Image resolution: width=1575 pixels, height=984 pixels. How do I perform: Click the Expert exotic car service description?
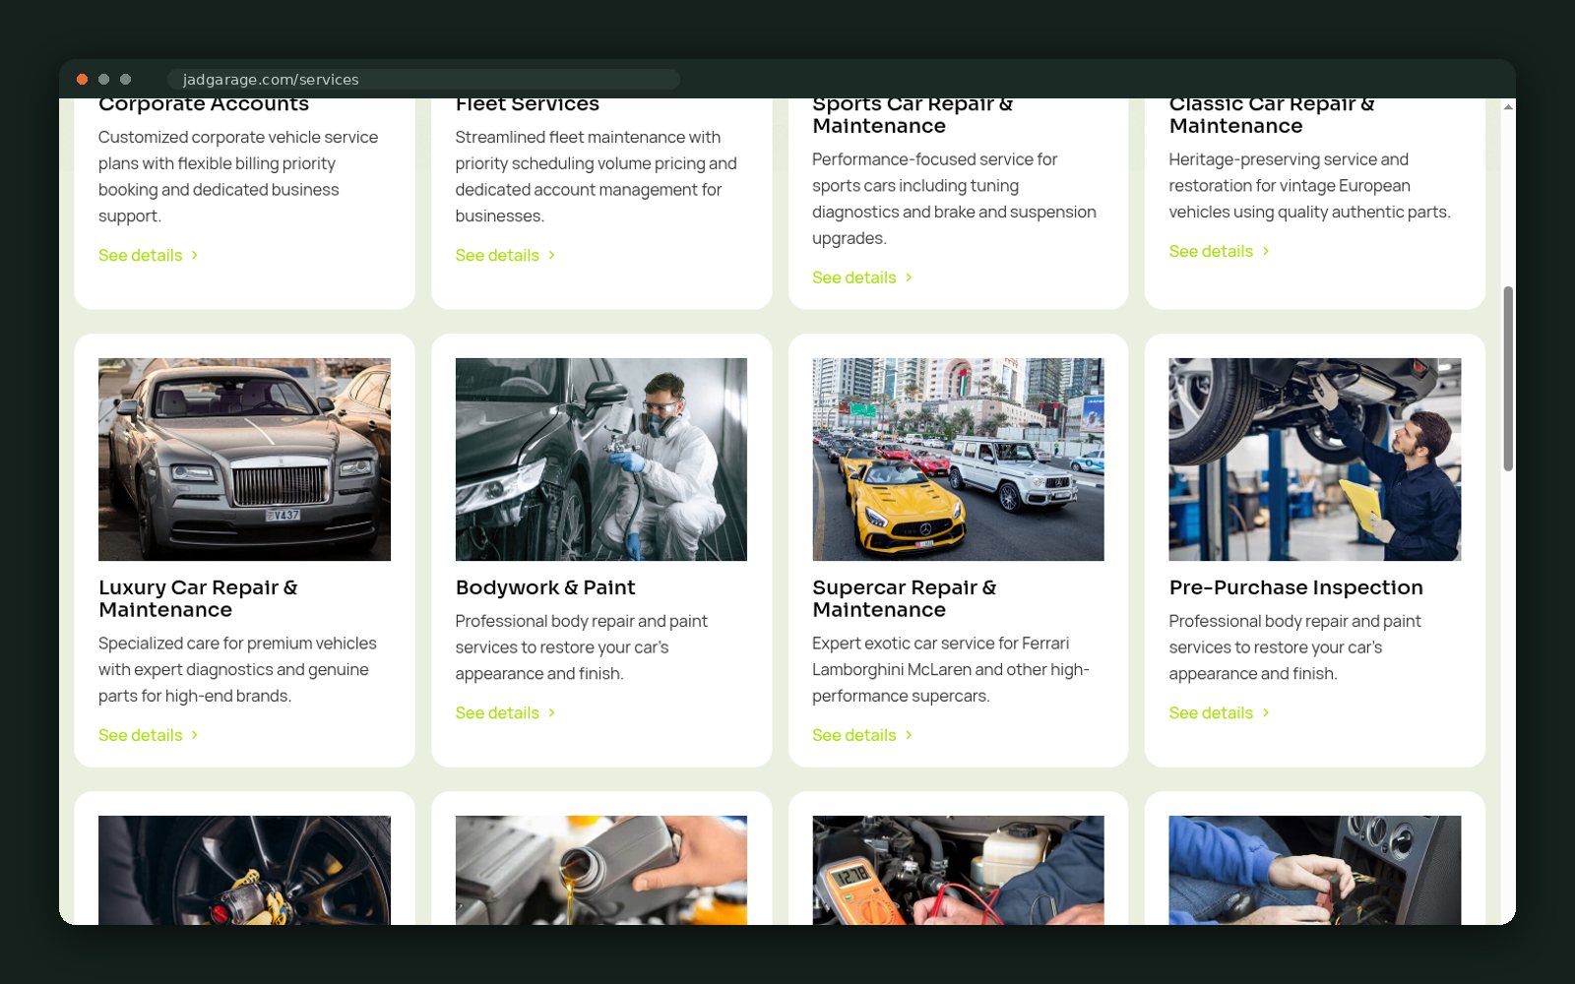(951, 669)
